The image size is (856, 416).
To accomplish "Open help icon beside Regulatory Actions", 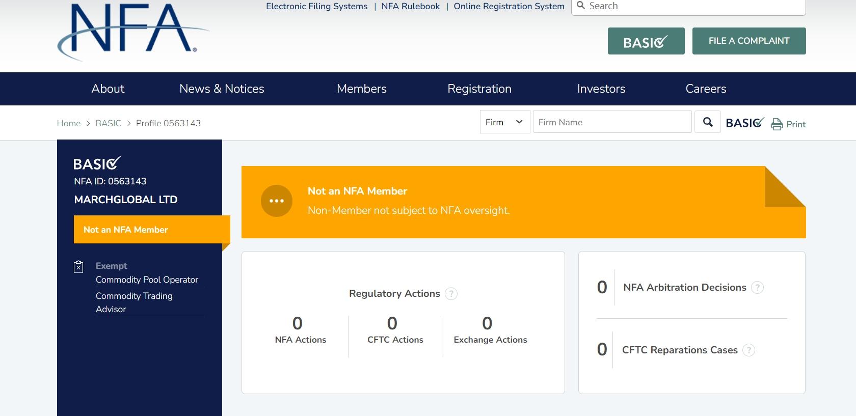I will pyautogui.click(x=451, y=294).
